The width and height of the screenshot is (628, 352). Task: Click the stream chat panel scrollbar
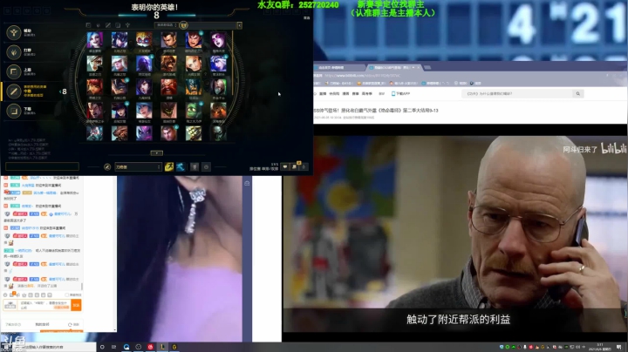click(x=82, y=287)
